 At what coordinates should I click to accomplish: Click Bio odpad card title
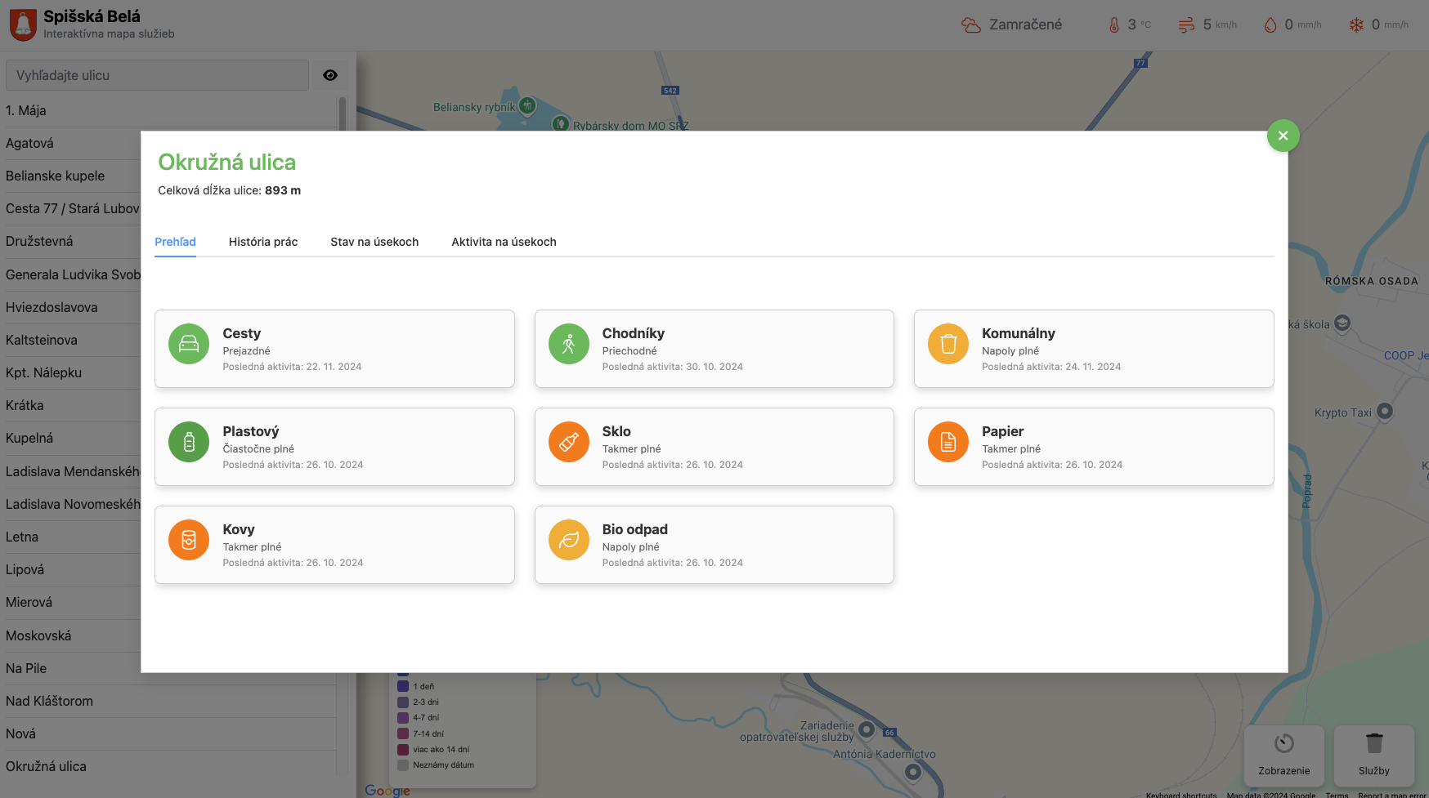click(635, 529)
